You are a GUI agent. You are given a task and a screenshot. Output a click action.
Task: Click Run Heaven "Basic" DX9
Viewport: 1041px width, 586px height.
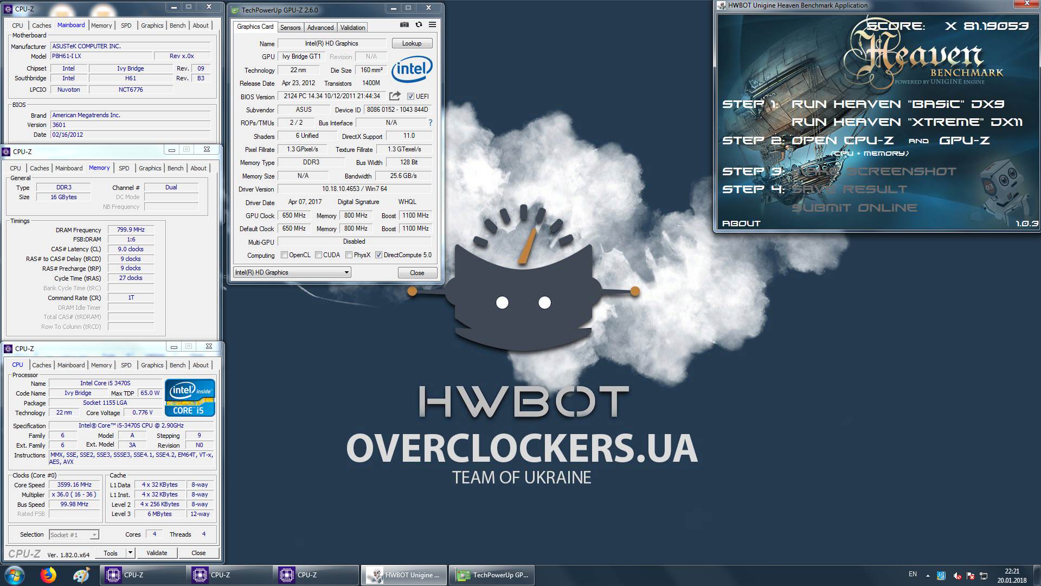click(897, 104)
